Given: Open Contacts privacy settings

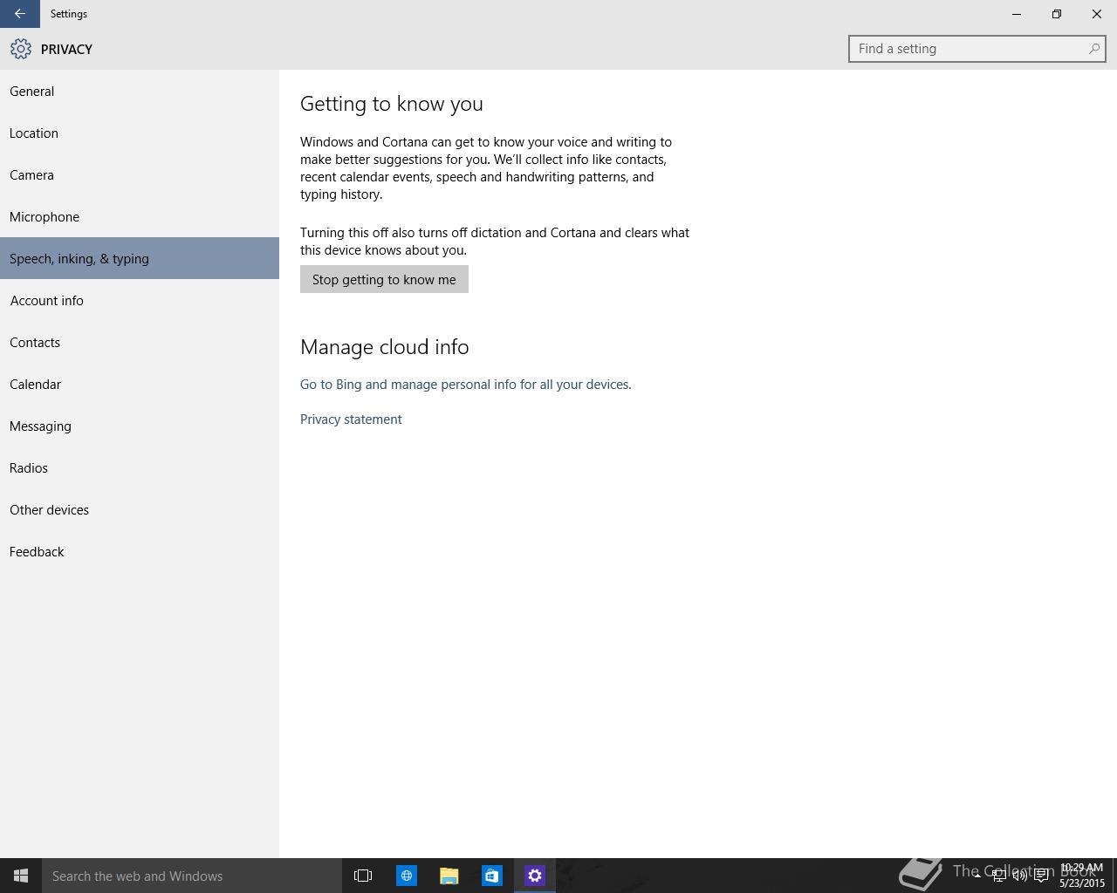Looking at the screenshot, I should tap(140, 342).
